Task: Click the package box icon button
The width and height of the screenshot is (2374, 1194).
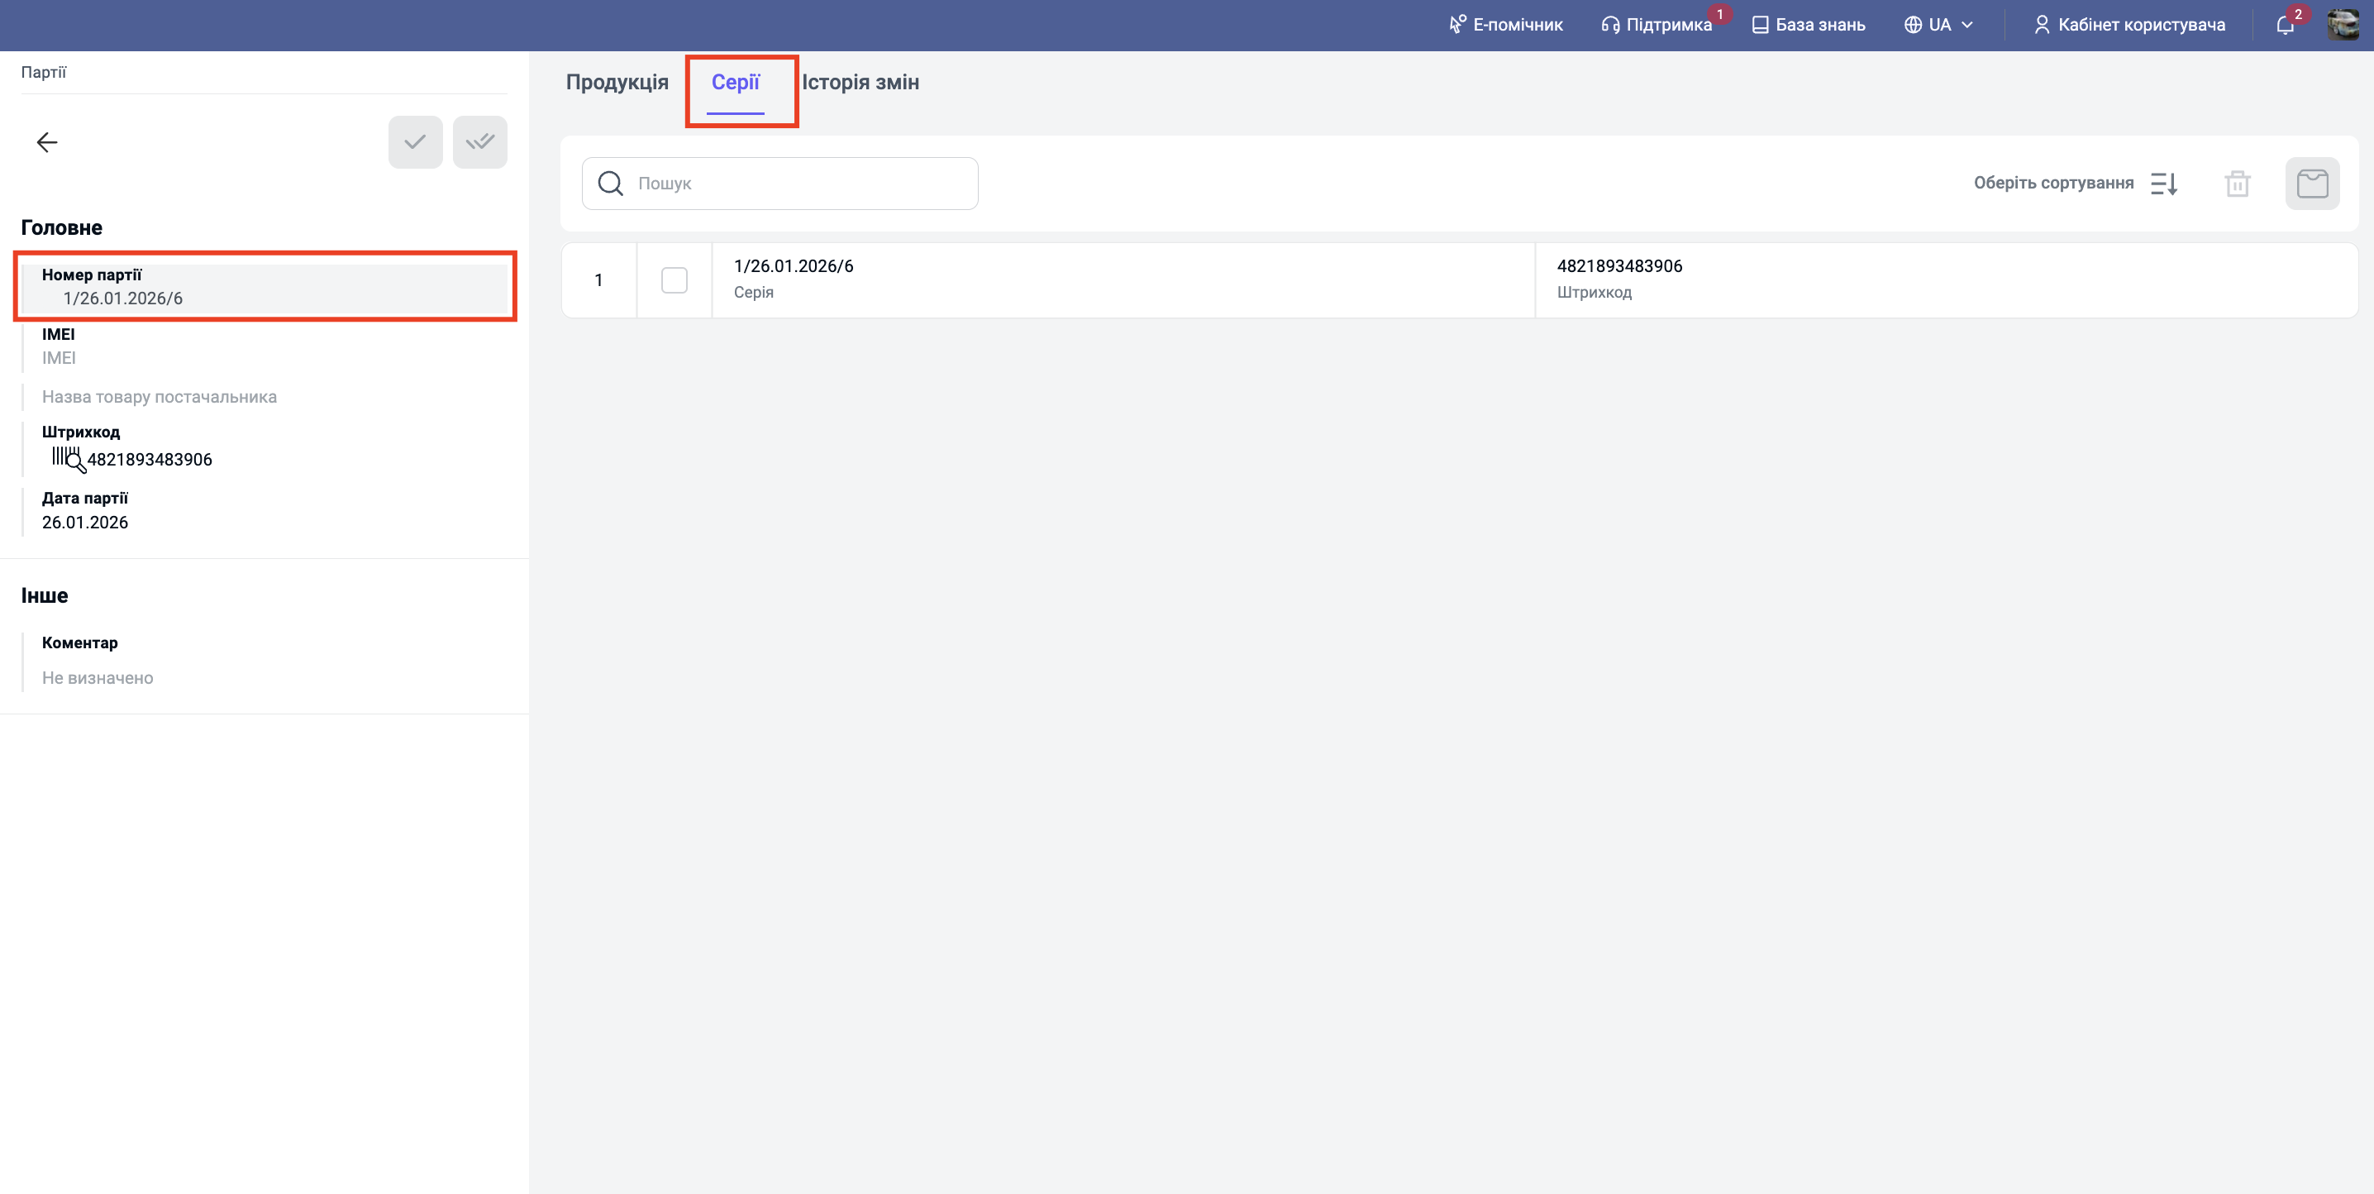Action: [x=2311, y=184]
